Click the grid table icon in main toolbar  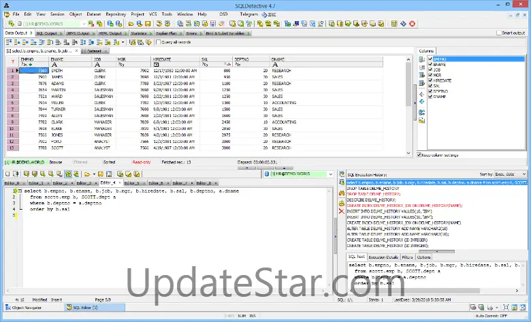coord(394,24)
